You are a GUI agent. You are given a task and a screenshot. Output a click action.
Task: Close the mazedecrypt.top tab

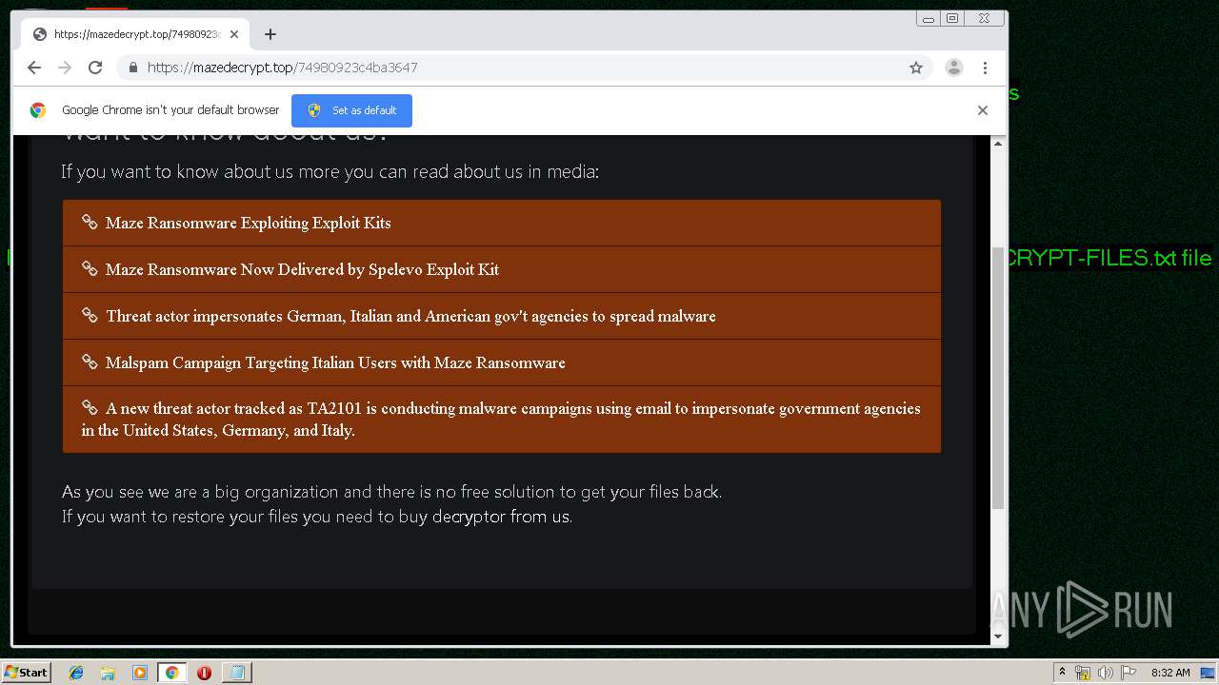click(234, 34)
